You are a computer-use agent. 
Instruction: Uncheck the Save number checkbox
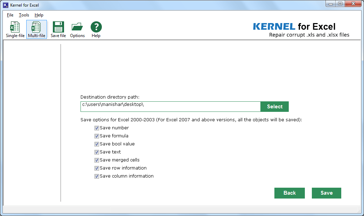point(97,128)
